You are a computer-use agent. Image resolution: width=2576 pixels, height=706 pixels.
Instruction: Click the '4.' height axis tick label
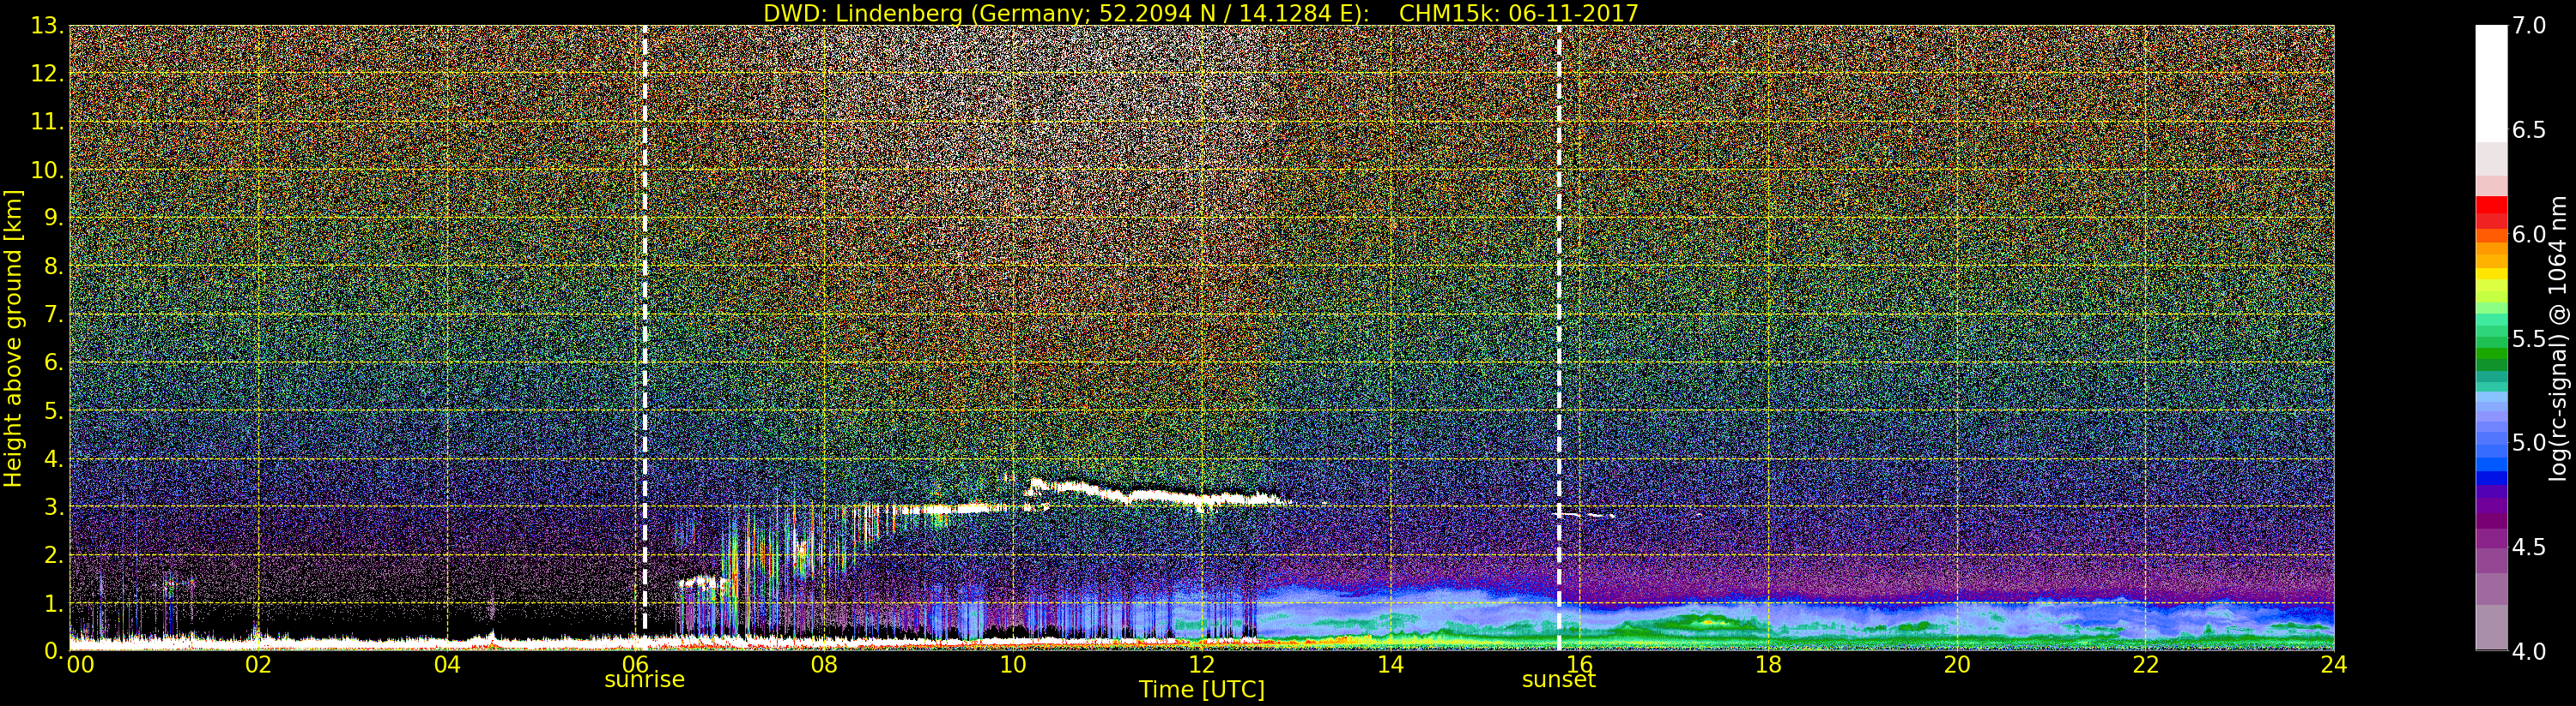coord(53,459)
